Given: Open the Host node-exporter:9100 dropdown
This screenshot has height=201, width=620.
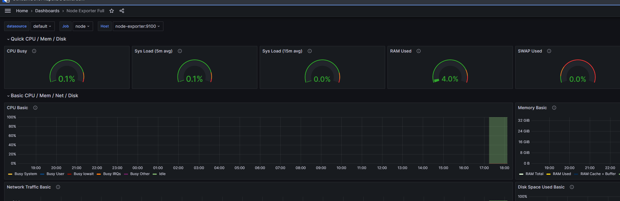Looking at the screenshot, I should click(138, 26).
